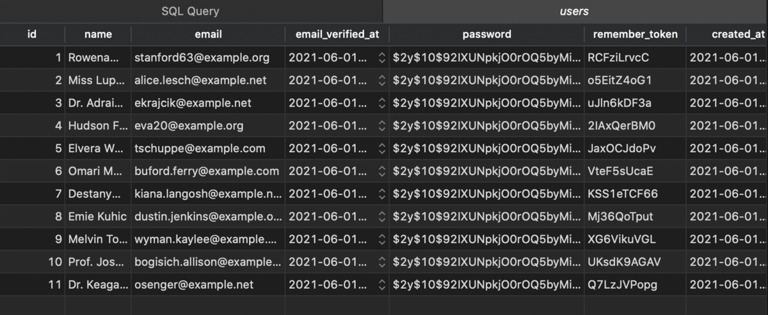Click the remember_token column header
The image size is (768, 315).
coord(634,35)
